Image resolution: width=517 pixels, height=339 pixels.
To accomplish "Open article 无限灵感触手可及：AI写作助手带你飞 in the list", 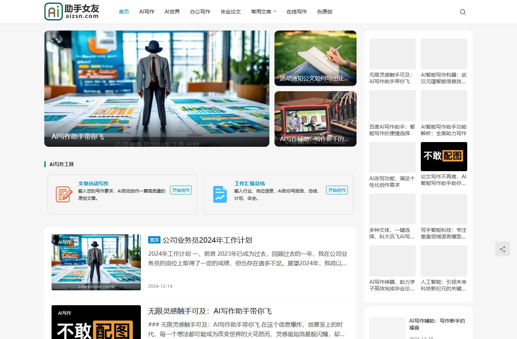I will [x=210, y=311].
